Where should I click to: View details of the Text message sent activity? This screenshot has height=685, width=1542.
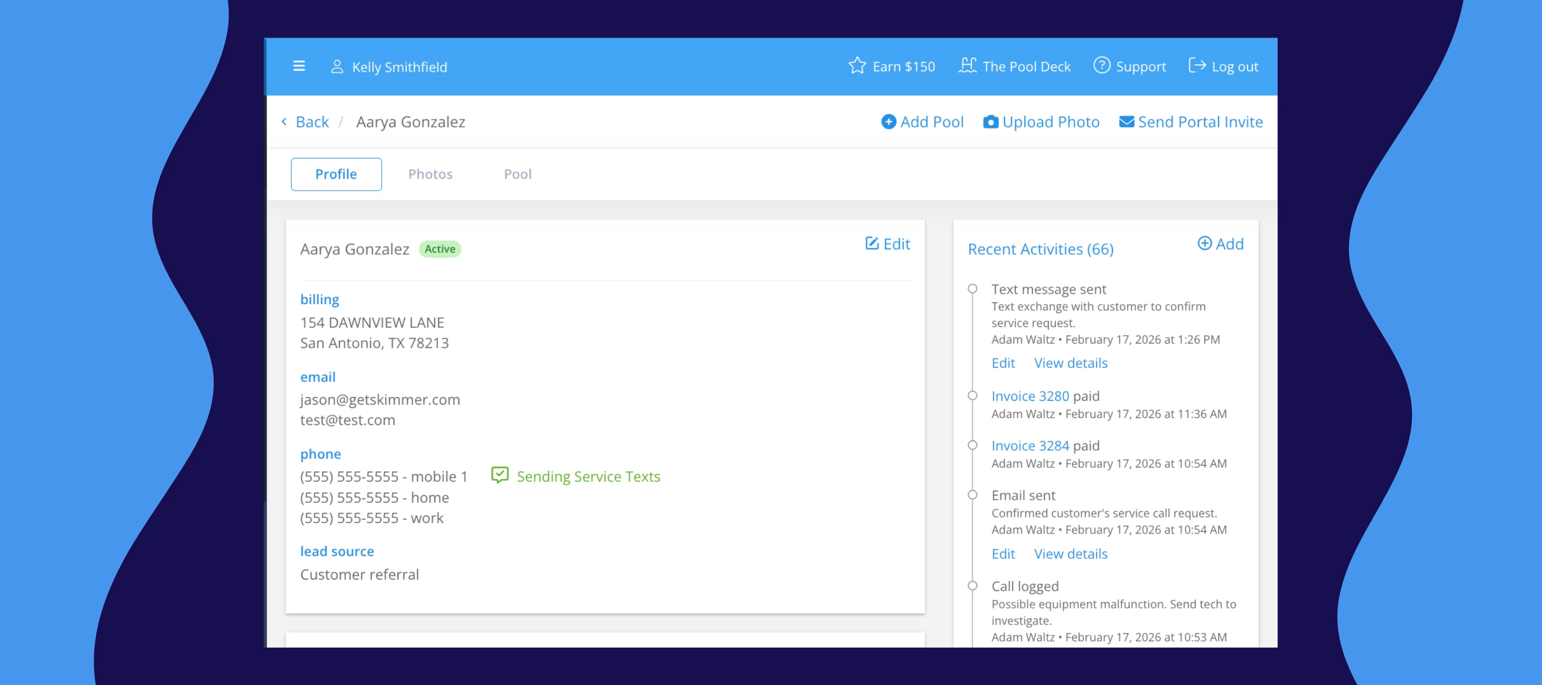(x=1070, y=363)
